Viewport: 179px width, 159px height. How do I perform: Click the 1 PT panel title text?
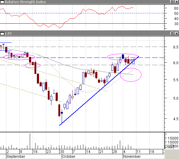click(x=8, y=34)
